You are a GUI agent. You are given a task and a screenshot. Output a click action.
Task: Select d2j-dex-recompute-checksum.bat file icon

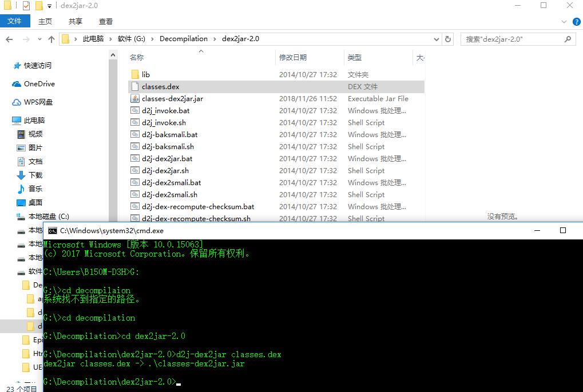135,206
